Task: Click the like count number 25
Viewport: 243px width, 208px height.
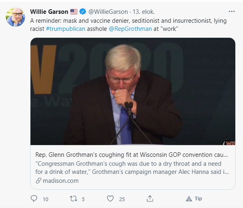Action: (x=122, y=199)
